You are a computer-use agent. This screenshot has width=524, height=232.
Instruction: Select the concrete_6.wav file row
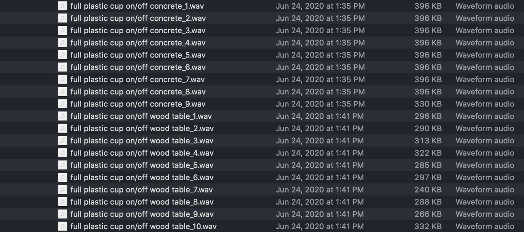point(138,67)
